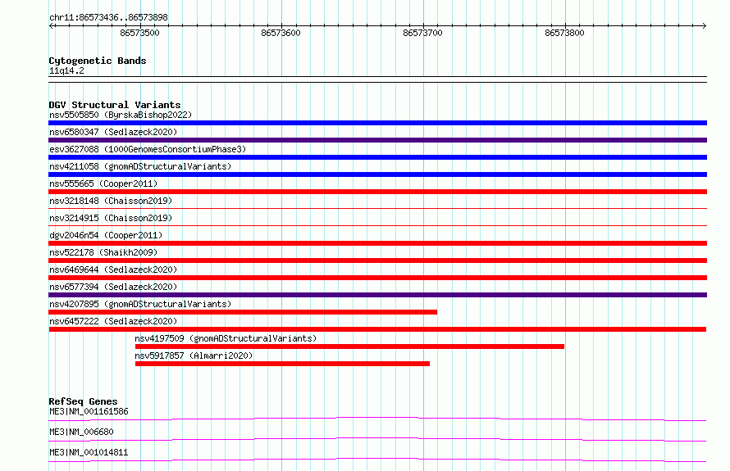730x471 pixels.
Task: Click the red bar under nsv5917857
Action: 283,364
